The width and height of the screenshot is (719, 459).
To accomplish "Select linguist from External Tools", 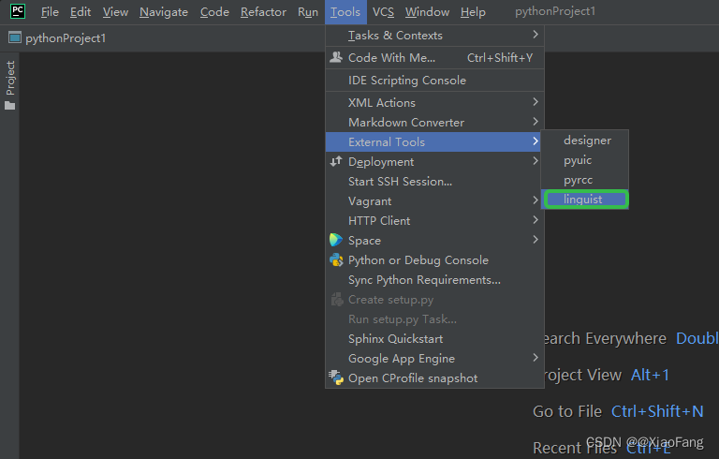I will [x=585, y=200].
